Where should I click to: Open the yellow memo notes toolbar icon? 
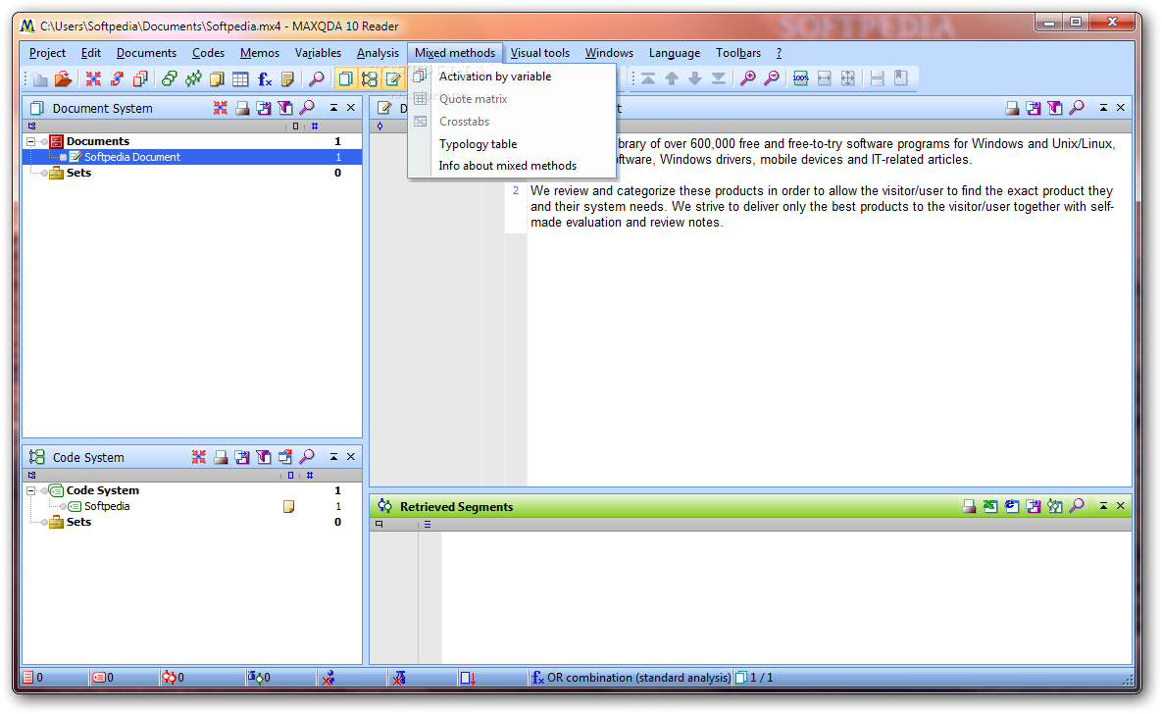pos(217,78)
